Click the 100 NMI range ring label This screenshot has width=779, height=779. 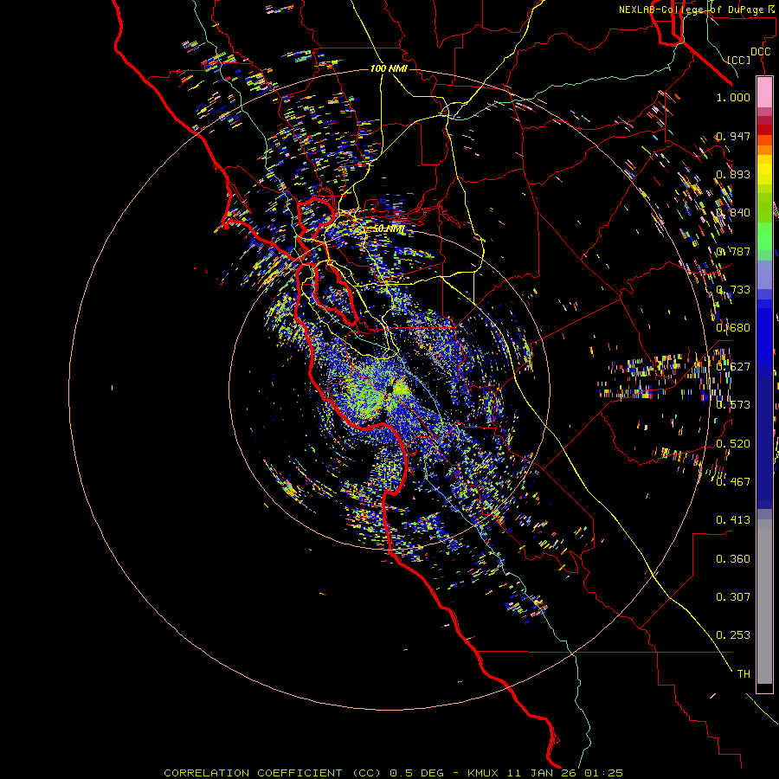[389, 68]
